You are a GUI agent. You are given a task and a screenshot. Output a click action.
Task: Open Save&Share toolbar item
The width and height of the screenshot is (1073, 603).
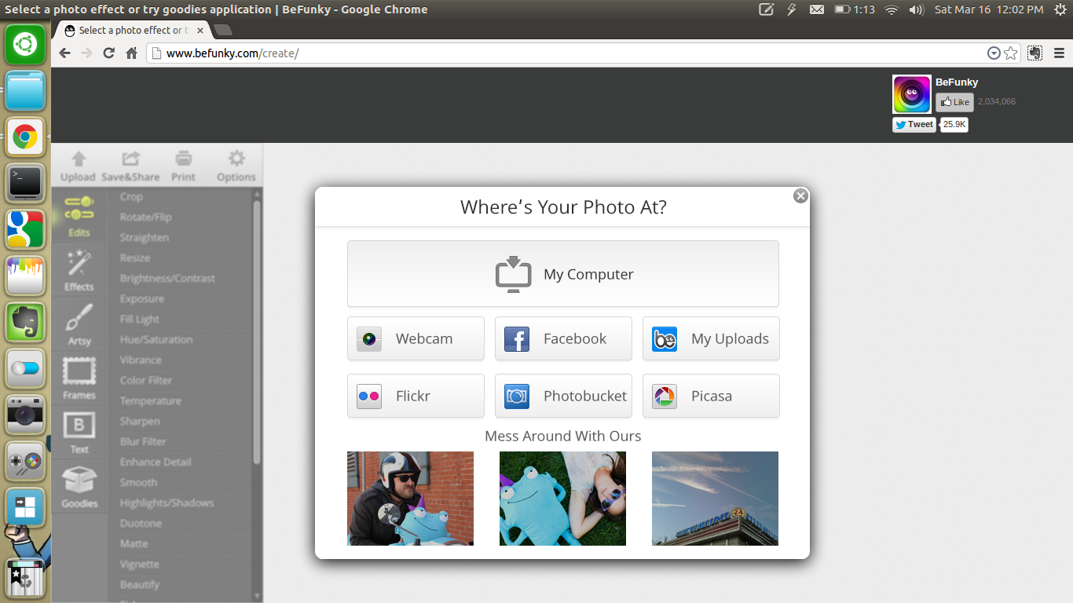coord(130,166)
